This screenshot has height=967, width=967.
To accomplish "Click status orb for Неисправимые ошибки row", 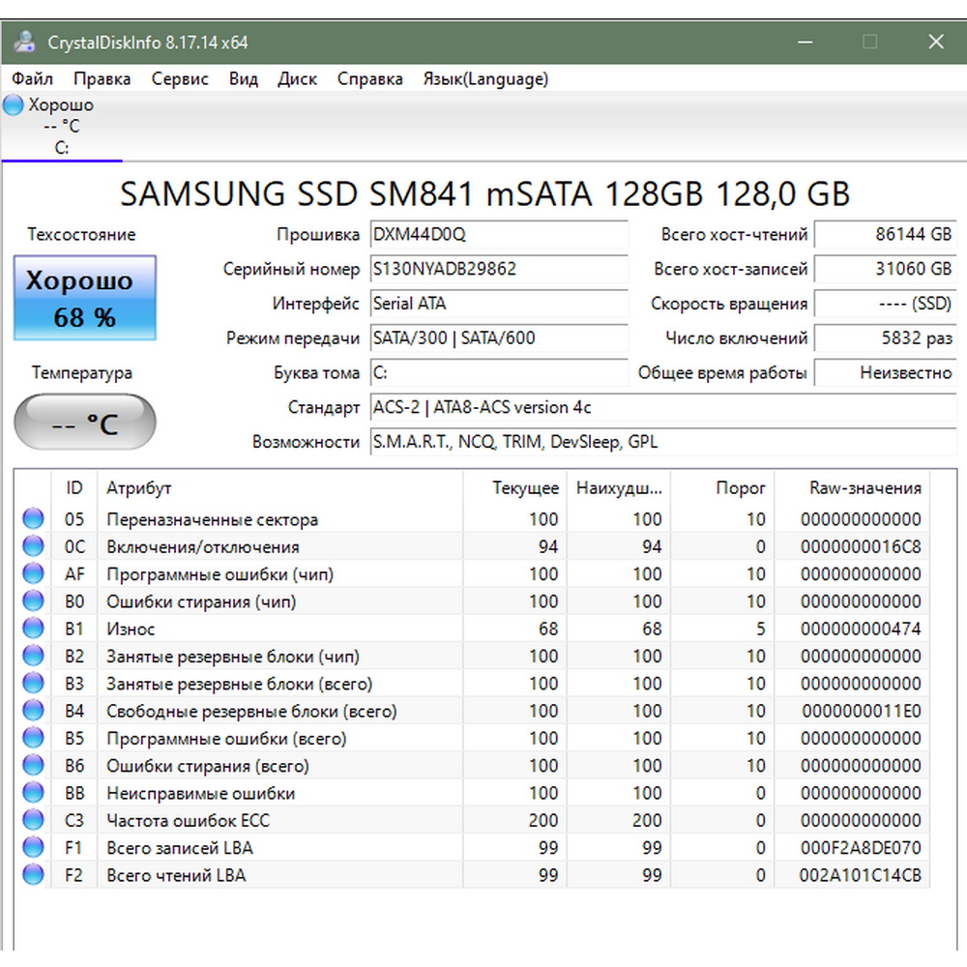I will pos(34,793).
